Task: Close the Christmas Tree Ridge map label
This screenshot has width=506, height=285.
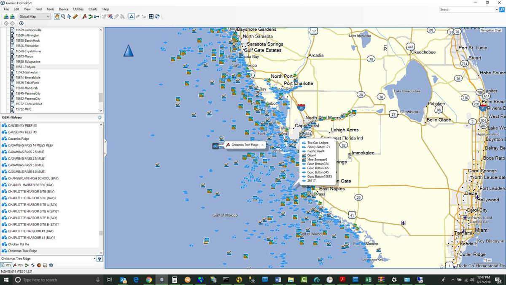Action: [262, 145]
